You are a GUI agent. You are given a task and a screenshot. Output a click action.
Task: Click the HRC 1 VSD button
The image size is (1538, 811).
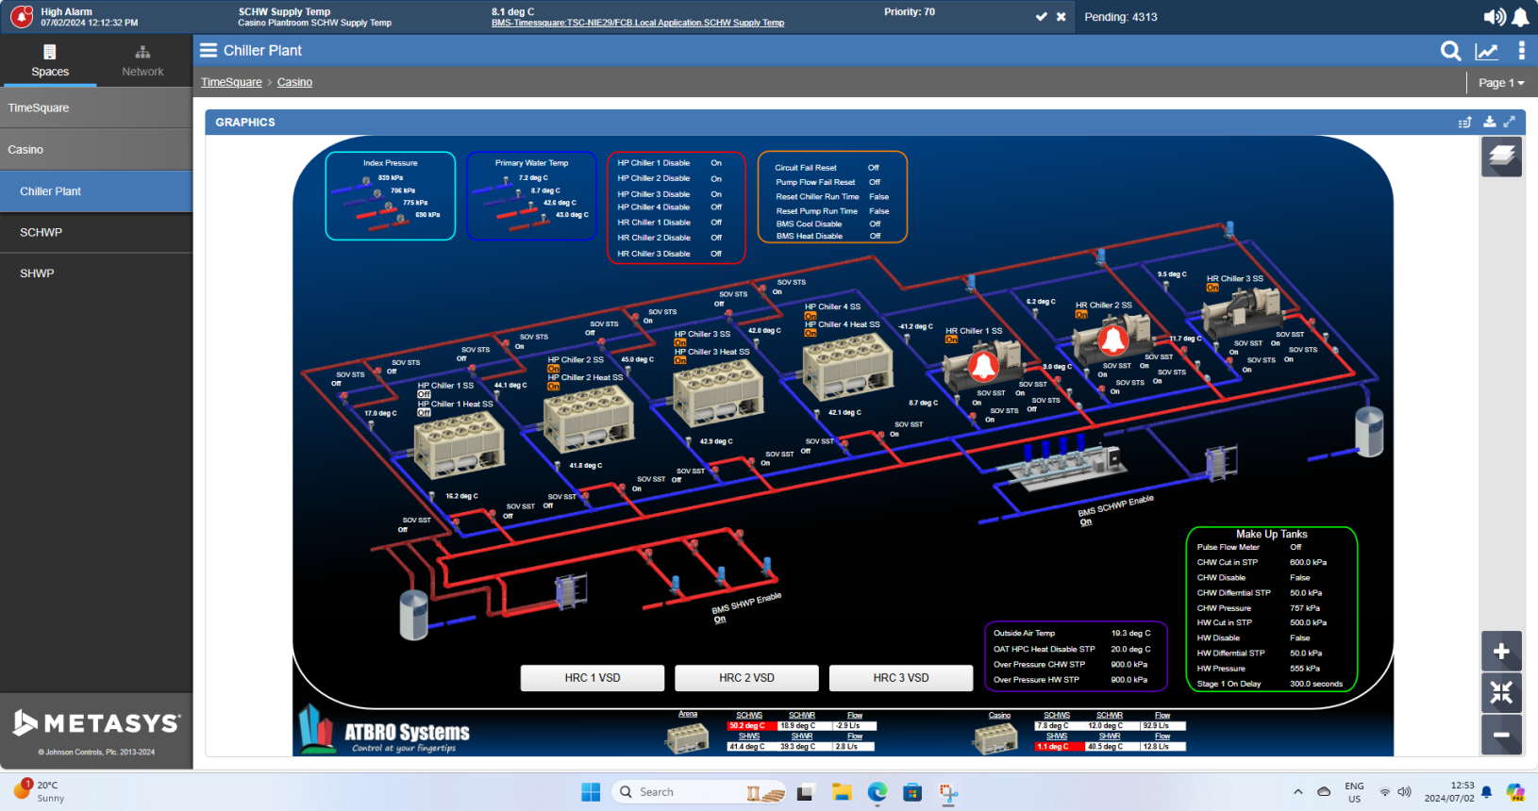click(x=593, y=678)
